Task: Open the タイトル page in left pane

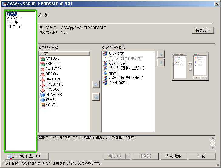Action: click(12, 22)
